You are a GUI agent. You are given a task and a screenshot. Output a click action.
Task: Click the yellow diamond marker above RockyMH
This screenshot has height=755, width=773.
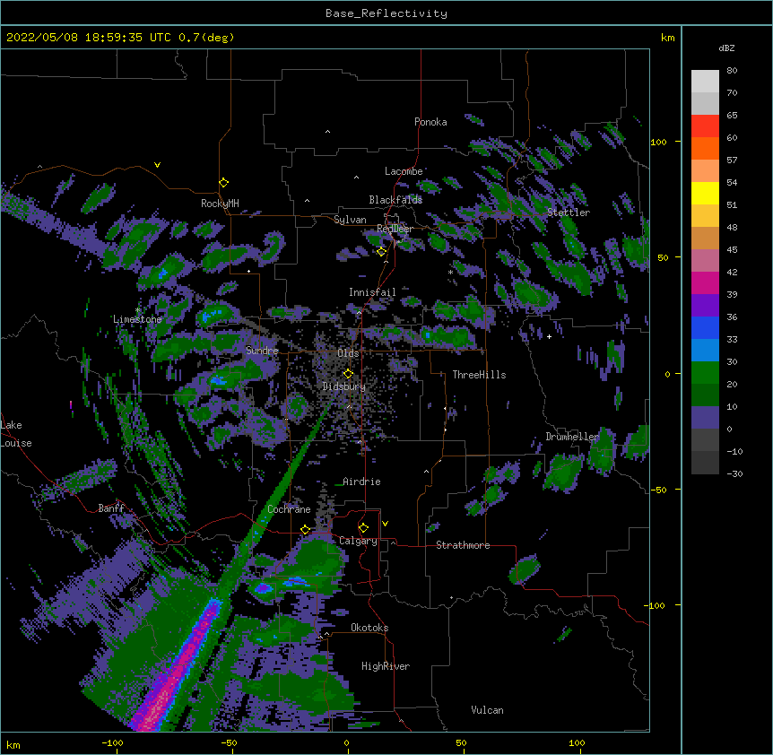[223, 183]
